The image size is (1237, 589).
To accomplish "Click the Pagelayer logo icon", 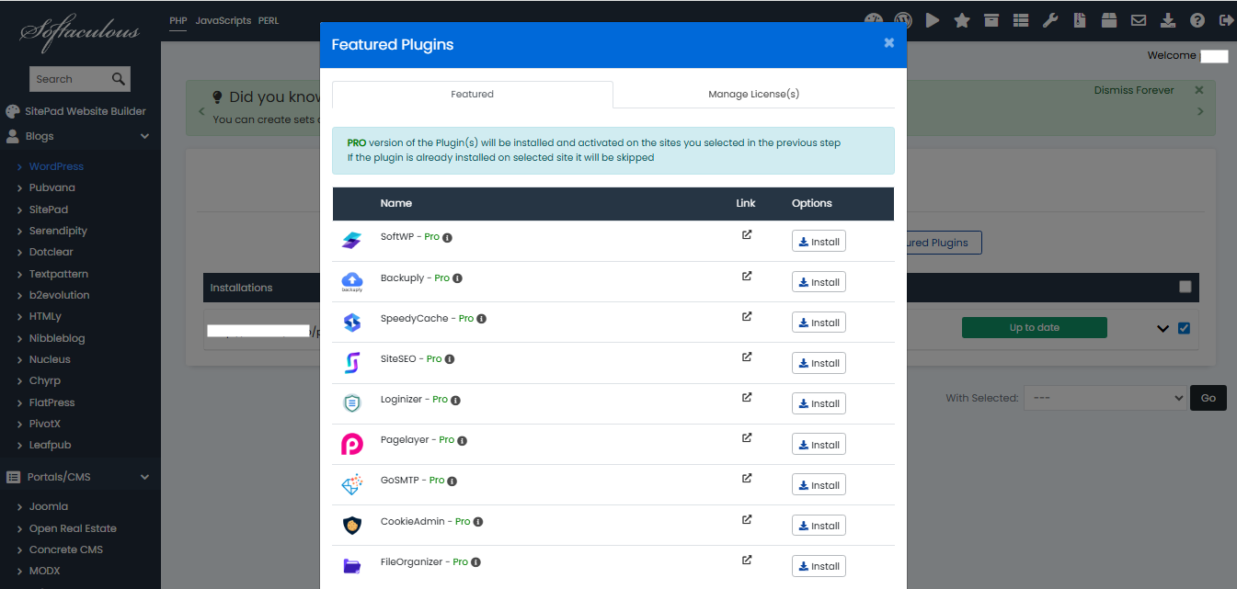I will coord(352,445).
